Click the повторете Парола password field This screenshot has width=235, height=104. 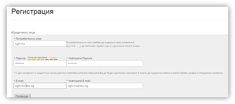105,63
